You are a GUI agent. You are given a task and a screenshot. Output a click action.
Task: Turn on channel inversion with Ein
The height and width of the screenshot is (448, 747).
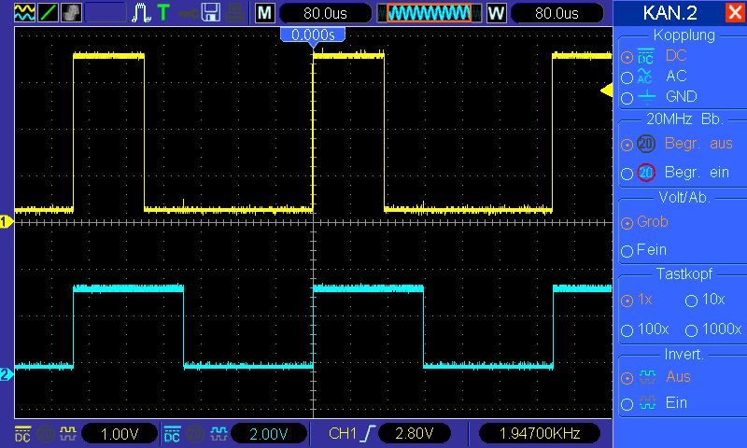pyautogui.click(x=627, y=404)
